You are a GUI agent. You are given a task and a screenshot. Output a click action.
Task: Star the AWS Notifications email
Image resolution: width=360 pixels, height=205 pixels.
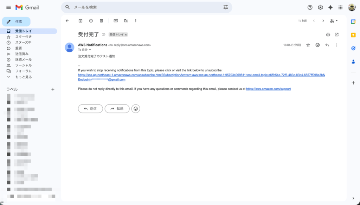308,45
